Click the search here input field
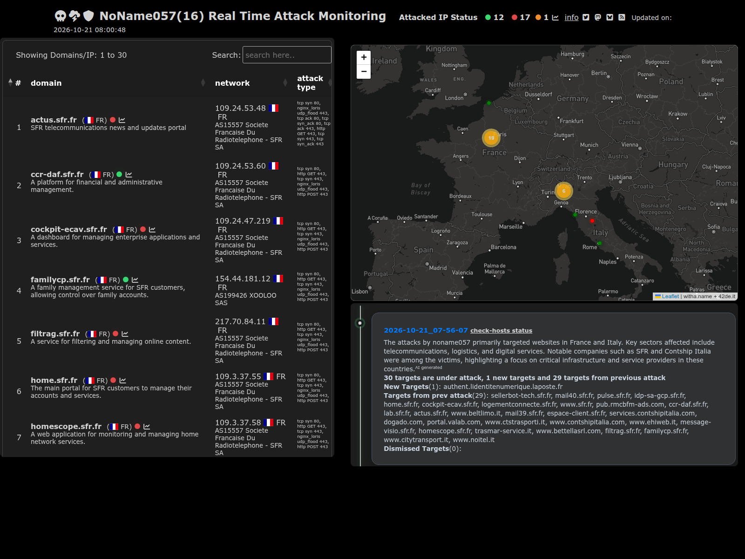Screen dimensions: 745x559 [287, 55]
